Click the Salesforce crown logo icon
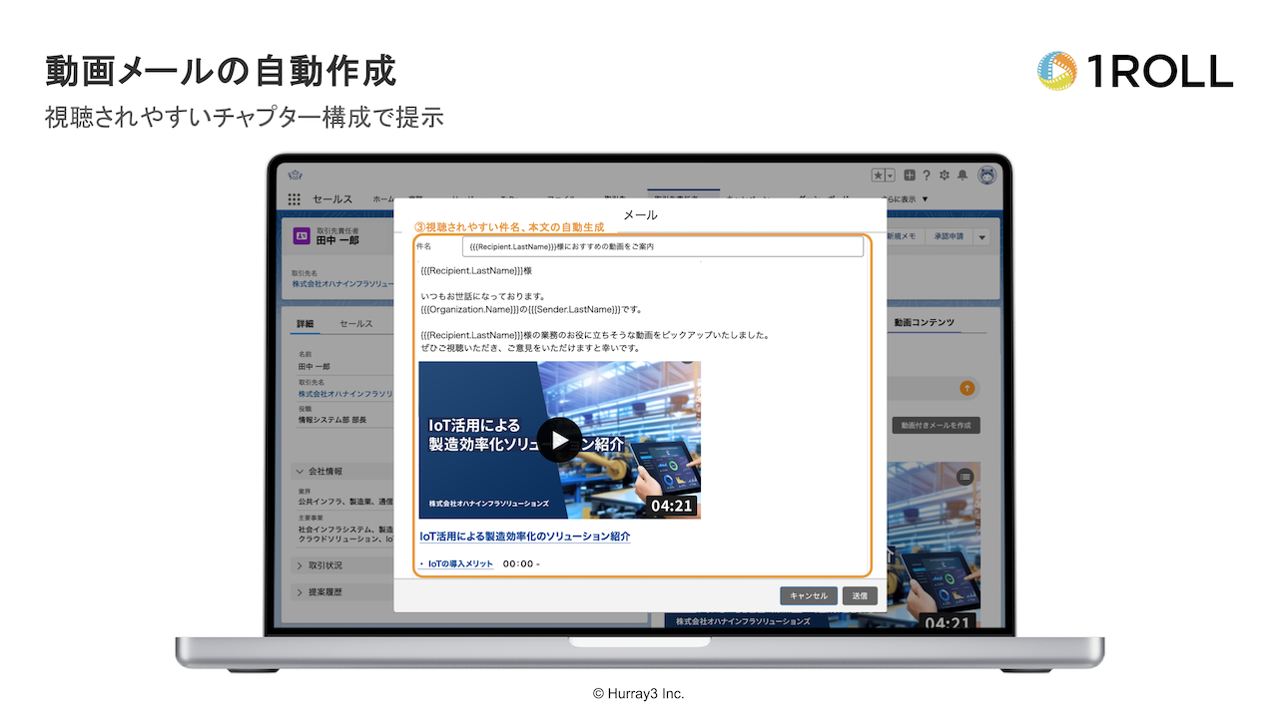Viewport: 1278px width, 718px height. pyautogui.click(x=296, y=176)
